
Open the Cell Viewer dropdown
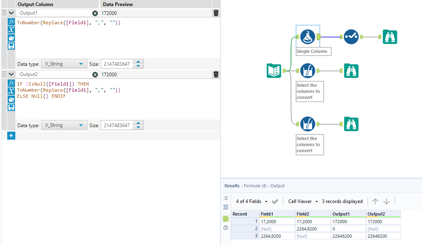pyautogui.click(x=302, y=201)
